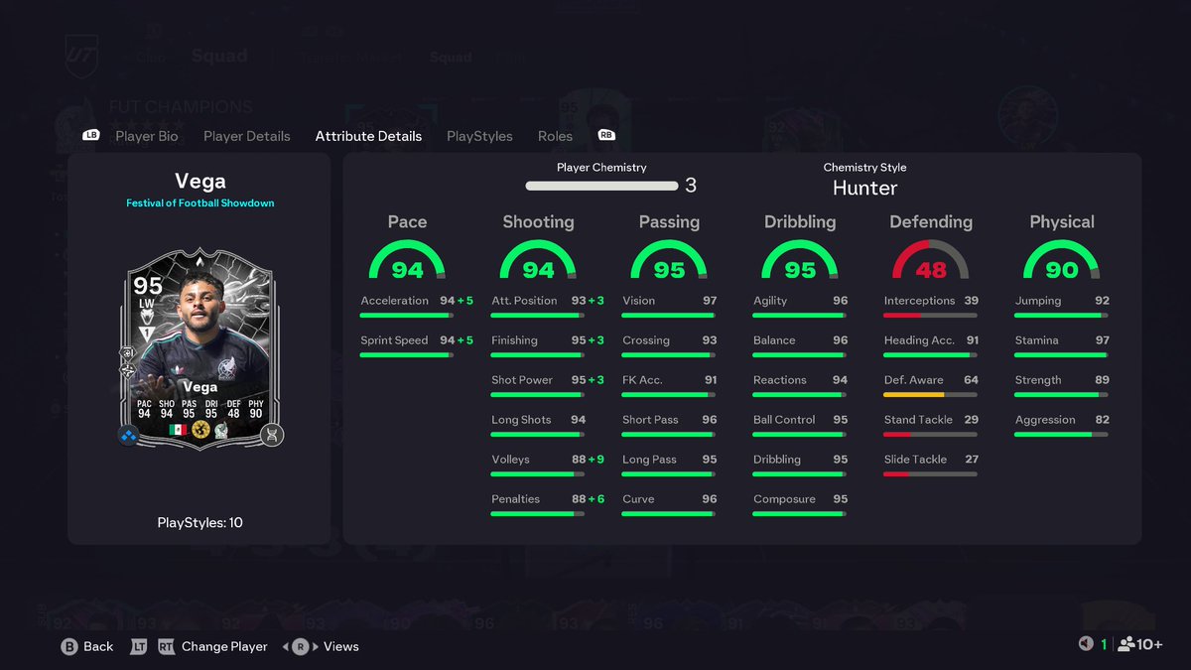The image size is (1191, 670).
Task: Click the Att. Position attribute row
Action: click(548, 305)
